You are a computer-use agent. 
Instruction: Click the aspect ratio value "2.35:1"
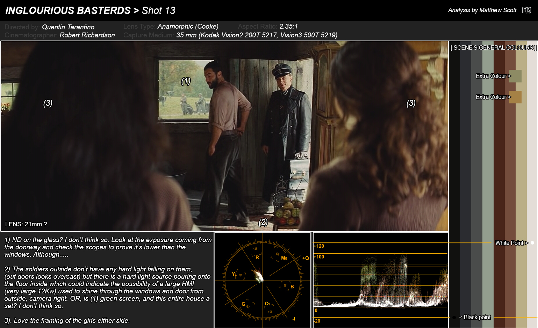click(289, 26)
